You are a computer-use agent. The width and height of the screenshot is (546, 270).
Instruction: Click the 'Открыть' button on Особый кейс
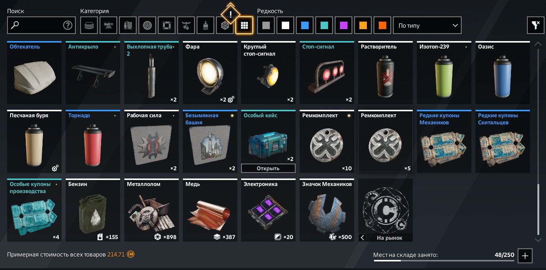pyautogui.click(x=268, y=168)
